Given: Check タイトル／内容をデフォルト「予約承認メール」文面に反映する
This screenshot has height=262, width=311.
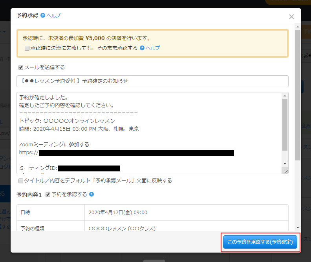Looking at the screenshot, I should [x=21, y=181].
